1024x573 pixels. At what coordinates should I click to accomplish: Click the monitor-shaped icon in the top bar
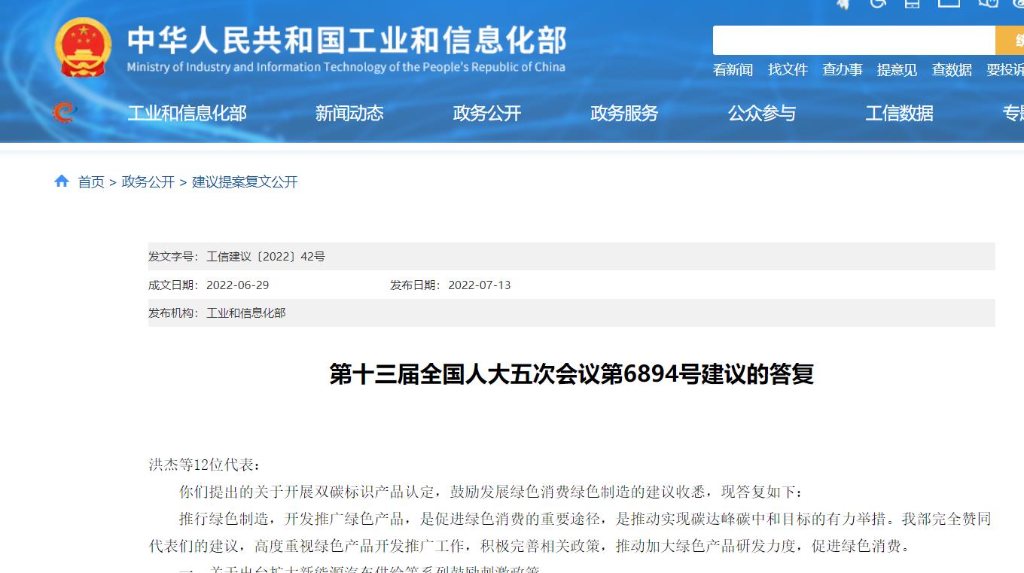[x=950, y=5]
